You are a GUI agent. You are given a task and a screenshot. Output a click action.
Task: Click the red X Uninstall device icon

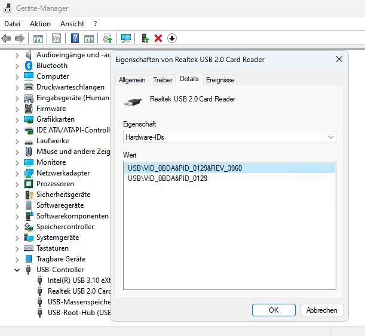tap(158, 38)
